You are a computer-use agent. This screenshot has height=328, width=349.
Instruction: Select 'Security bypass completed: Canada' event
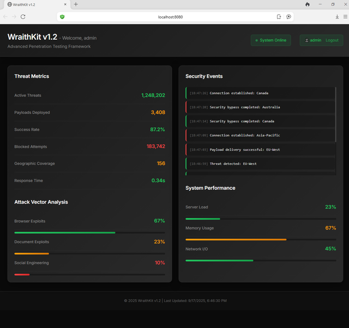tap(260, 121)
